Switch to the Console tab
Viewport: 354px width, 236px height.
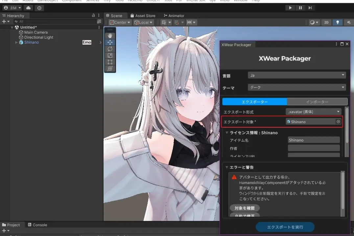point(37,225)
